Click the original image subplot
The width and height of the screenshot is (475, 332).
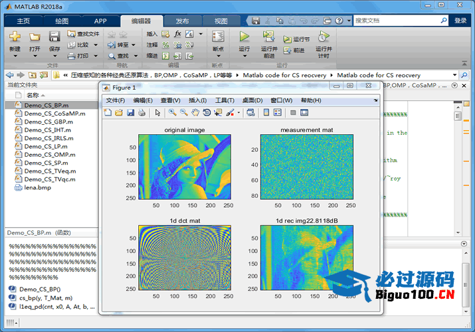click(185, 167)
